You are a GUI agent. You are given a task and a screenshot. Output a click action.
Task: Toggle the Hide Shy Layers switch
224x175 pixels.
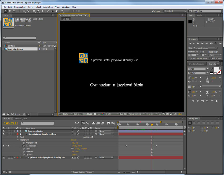click(x=94, y=123)
